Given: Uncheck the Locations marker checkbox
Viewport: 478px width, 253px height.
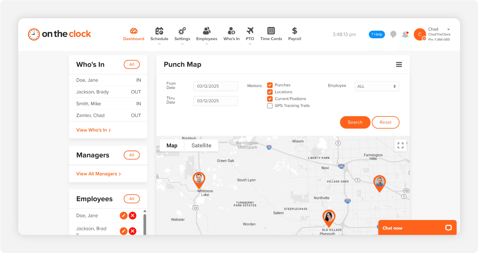Looking at the screenshot, I should click(270, 92).
